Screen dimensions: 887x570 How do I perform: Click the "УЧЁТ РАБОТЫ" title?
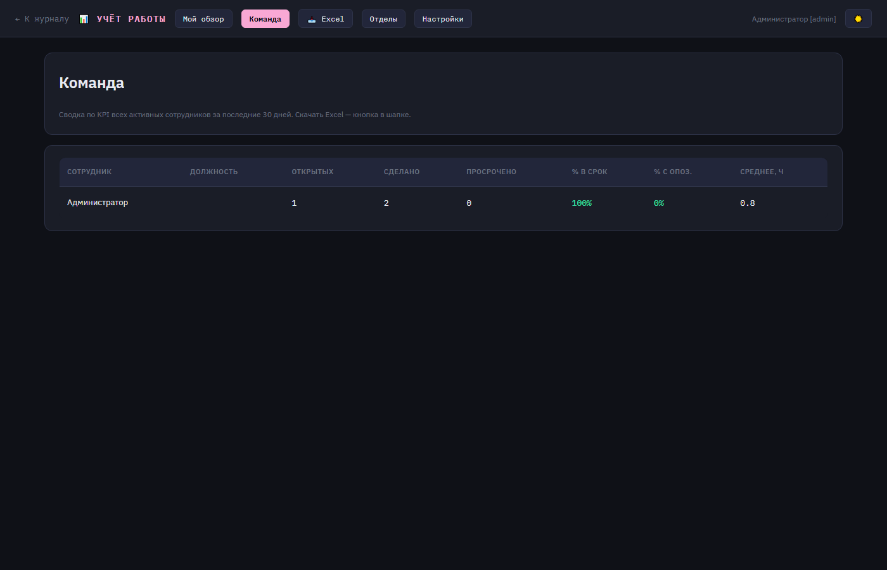pyautogui.click(x=131, y=19)
